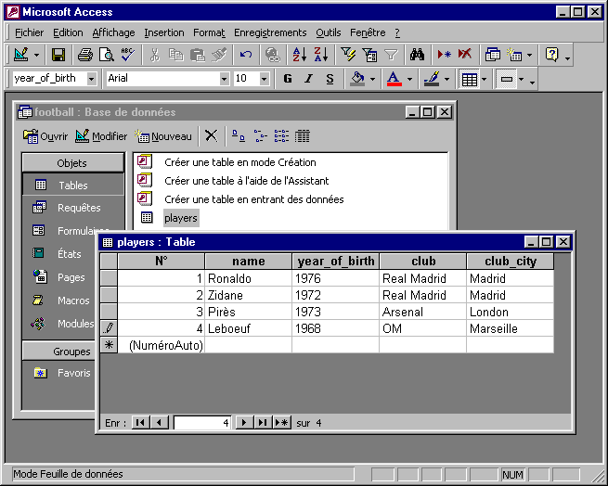Click the Apply Filter funnel icon

pos(391,55)
